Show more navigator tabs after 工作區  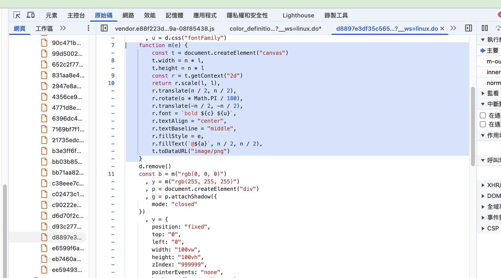pos(63,28)
